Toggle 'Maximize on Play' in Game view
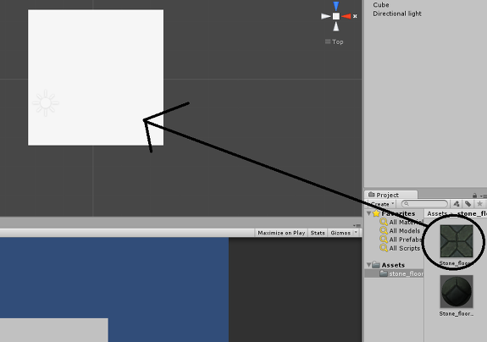Image resolution: width=487 pixels, height=342 pixels. 281,233
